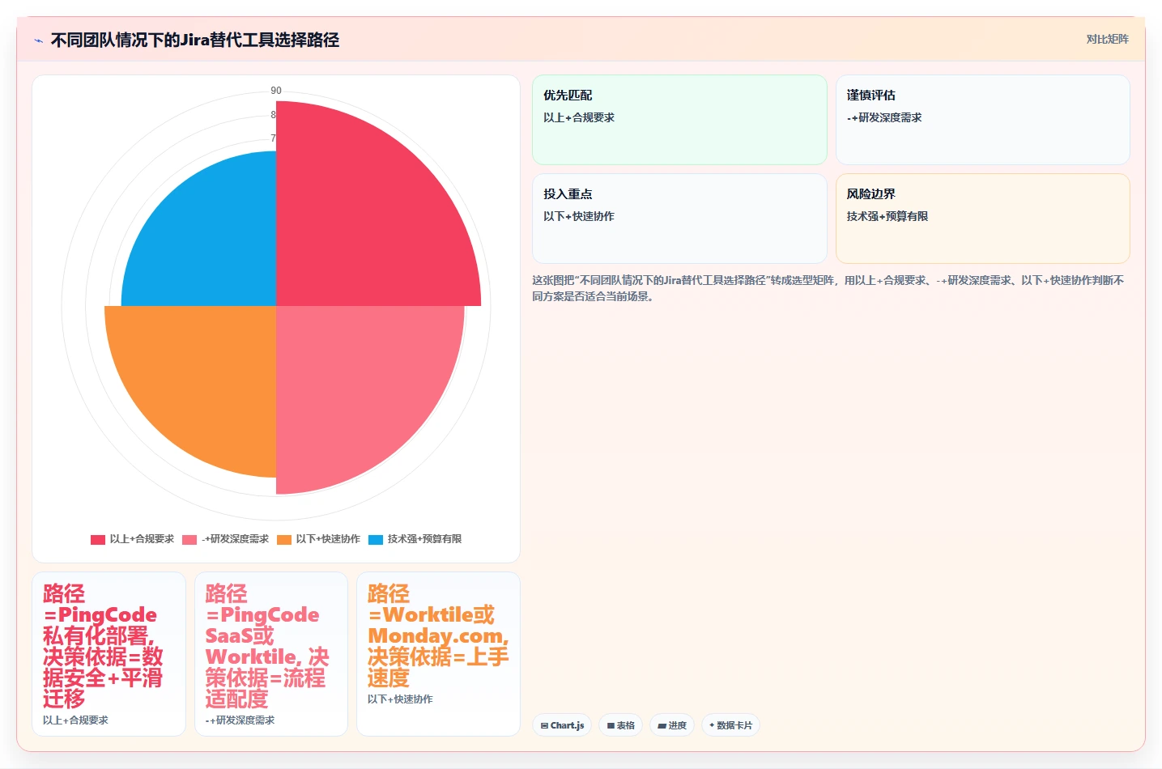Viewport: 1162px width, 769px height.
Task: Toggle the 技术强+预算有限 legend label
Action: (x=424, y=539)
